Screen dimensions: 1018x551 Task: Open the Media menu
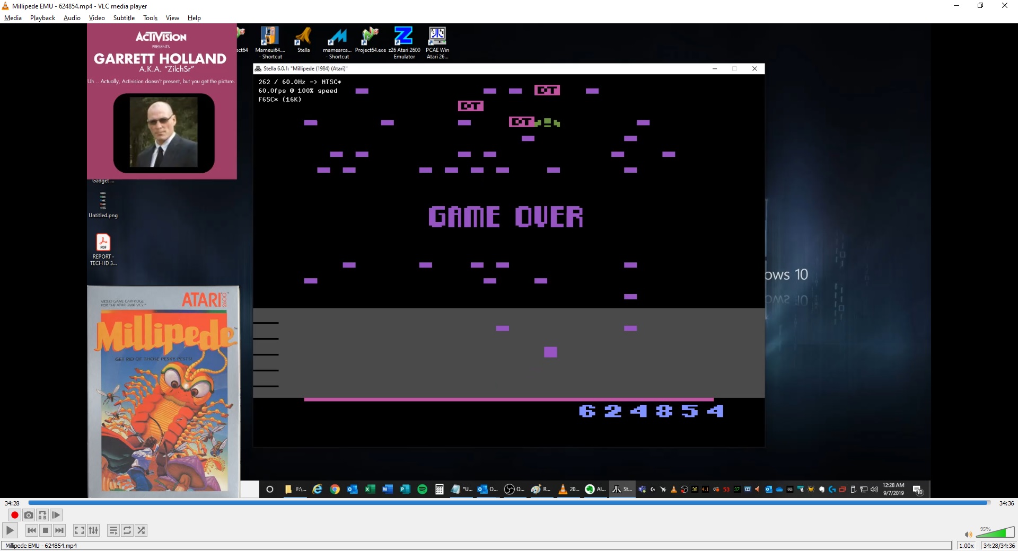pos(13,18)
